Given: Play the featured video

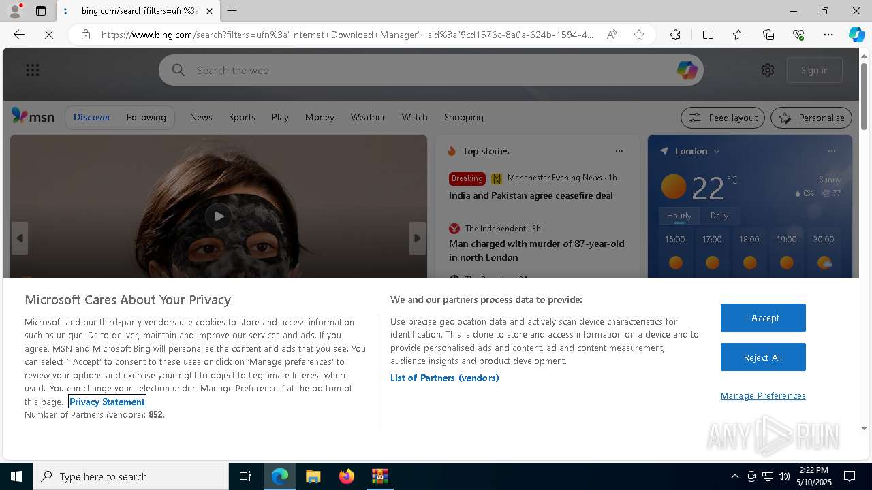Looking at the screenshot, I should pos(218,216).
